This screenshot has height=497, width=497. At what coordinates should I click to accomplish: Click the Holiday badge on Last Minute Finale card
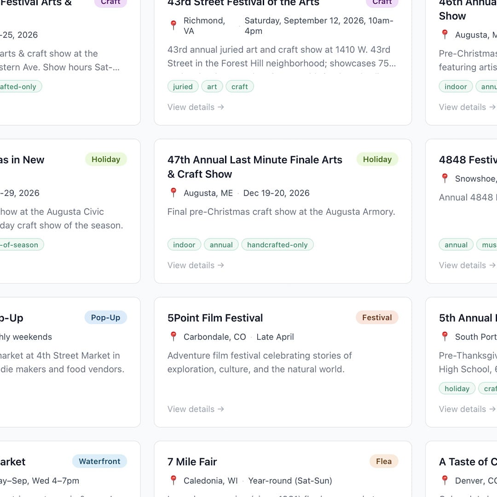tap(377, 159)
